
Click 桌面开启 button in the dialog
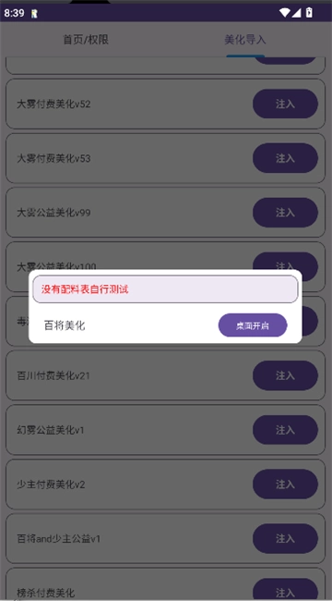coord(253,325)
